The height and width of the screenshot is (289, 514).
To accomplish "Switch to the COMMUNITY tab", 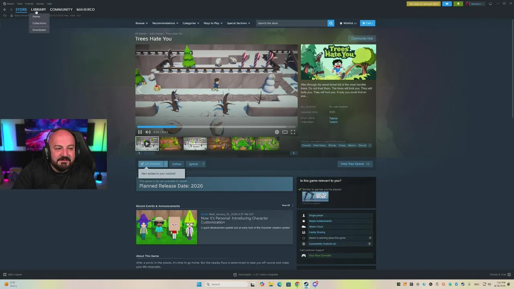I will [x=61, y=9].
